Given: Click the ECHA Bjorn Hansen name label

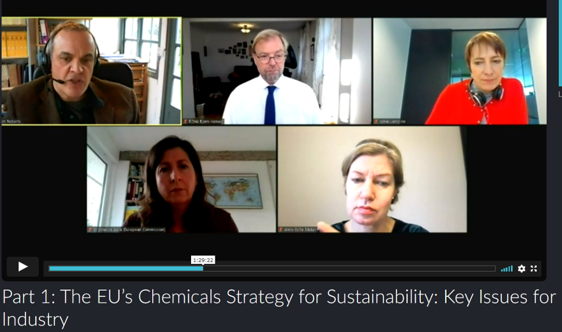Looking at the screenshot, I should point(205,122).
